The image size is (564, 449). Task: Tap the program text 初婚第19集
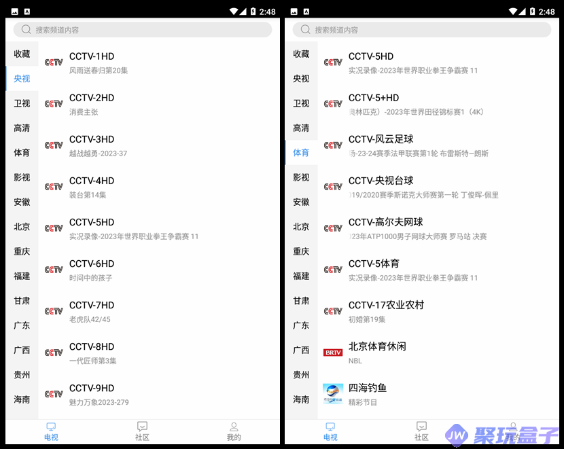[x=367, y=319]
